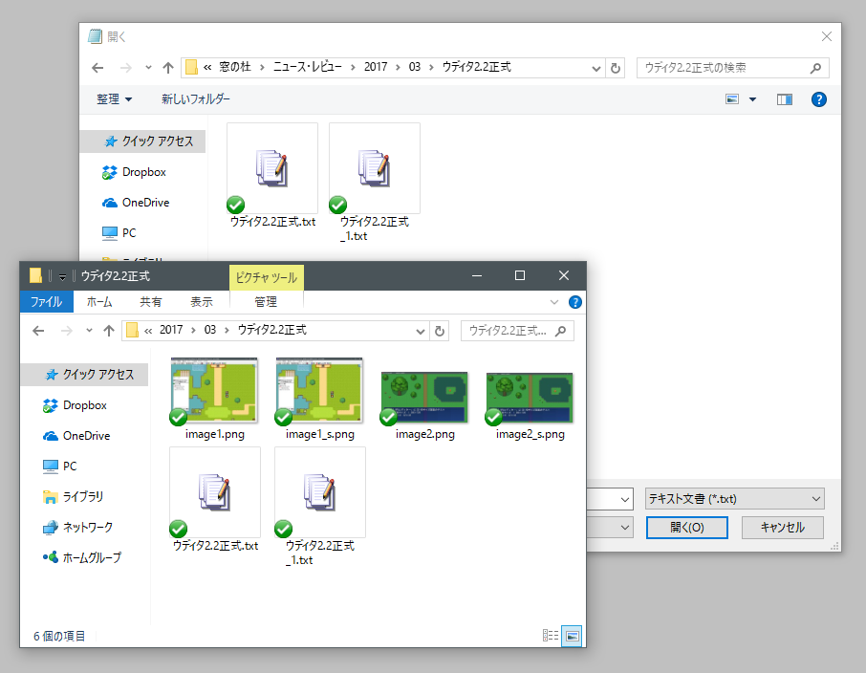Open the encoding combo box dropdown

[624, 527]
